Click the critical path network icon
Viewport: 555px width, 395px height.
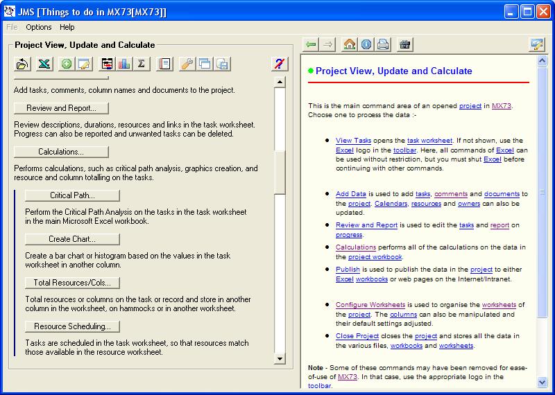tap(107, 64)
